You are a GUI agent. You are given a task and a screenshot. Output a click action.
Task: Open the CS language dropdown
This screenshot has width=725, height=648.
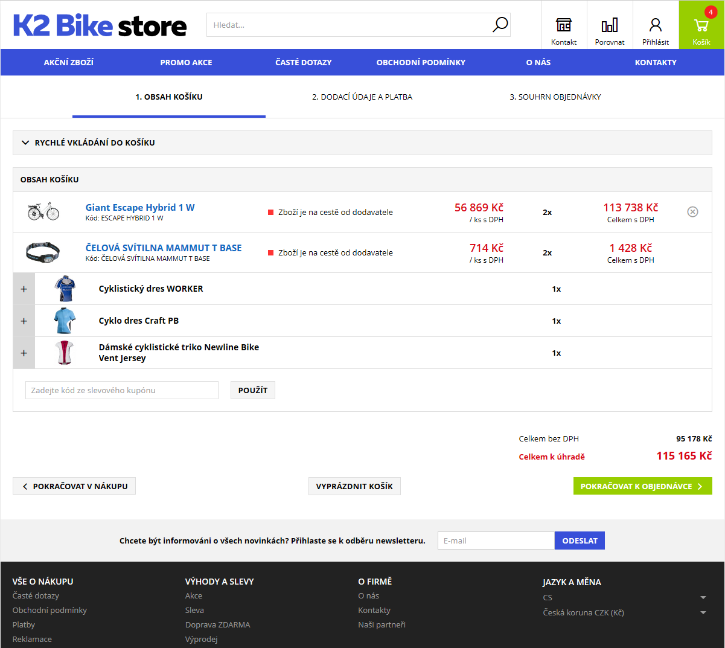pos(624,597)
